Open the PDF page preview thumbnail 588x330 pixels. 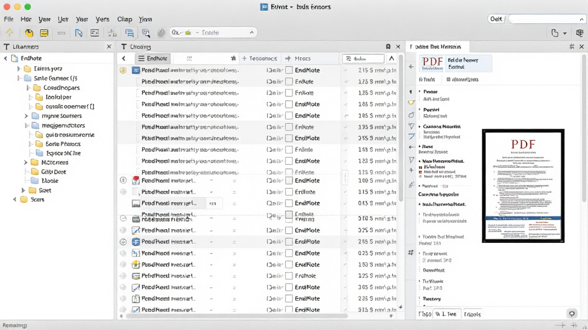pos(523,186)
